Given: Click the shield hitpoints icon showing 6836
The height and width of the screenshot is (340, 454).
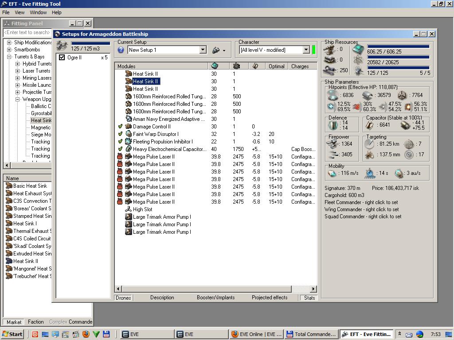Looking at the screenshot, I should click(333, 95).
